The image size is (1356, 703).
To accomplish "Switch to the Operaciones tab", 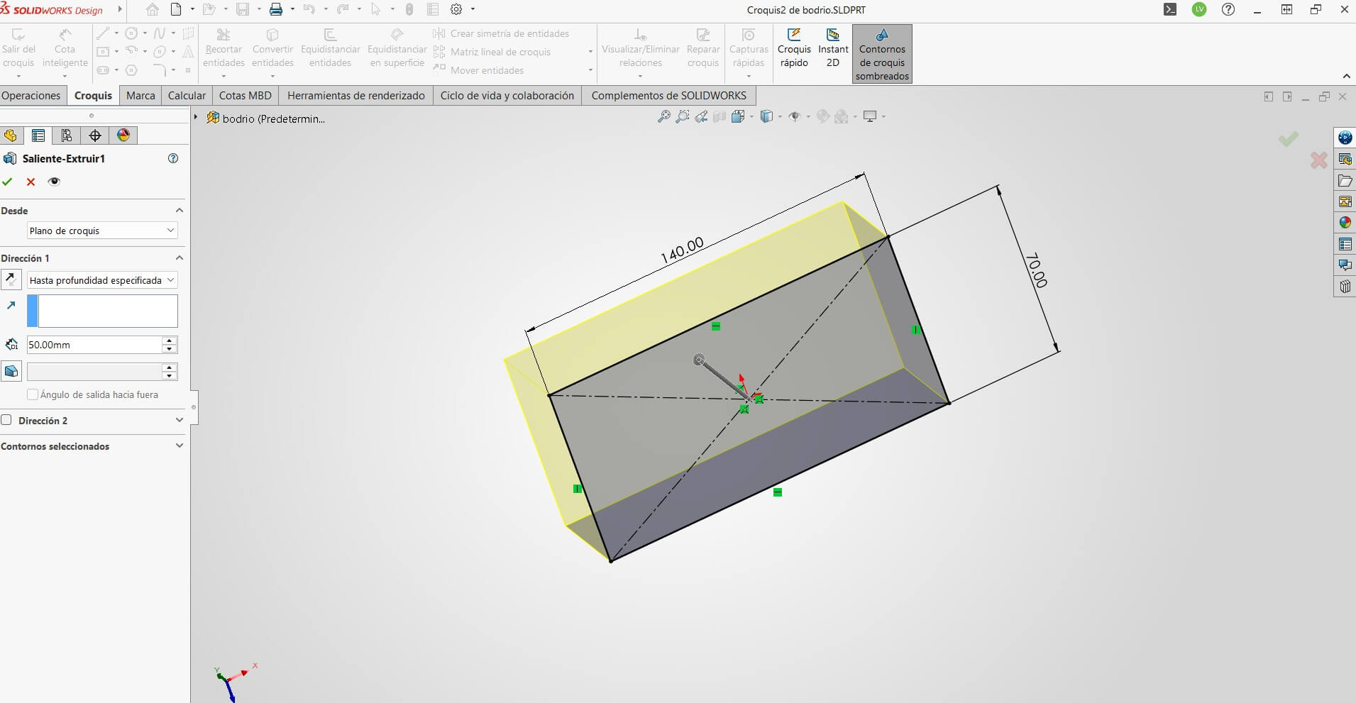I will click(31, 96).
